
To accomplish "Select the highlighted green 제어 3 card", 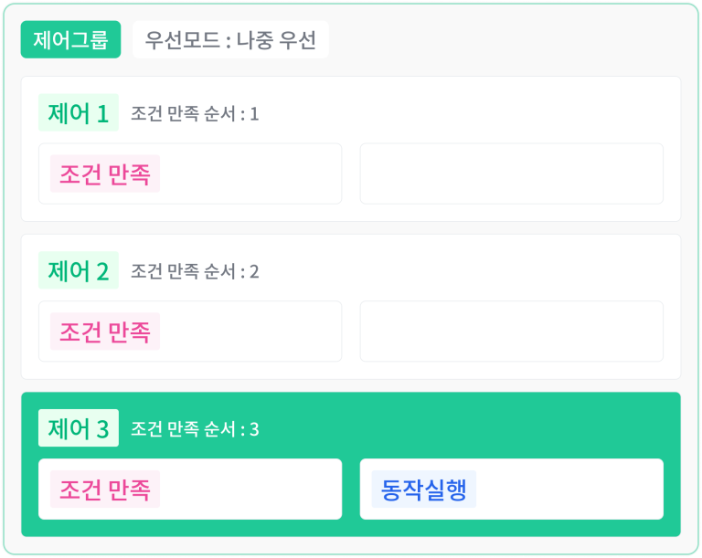I will 351,465.
